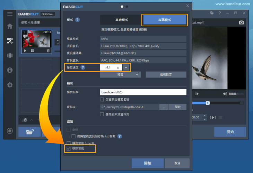Image resolution: width=253 pixels, height=173 pixels.
Task: Select the Cut scissors tool in sidebar
Action: 10,41
